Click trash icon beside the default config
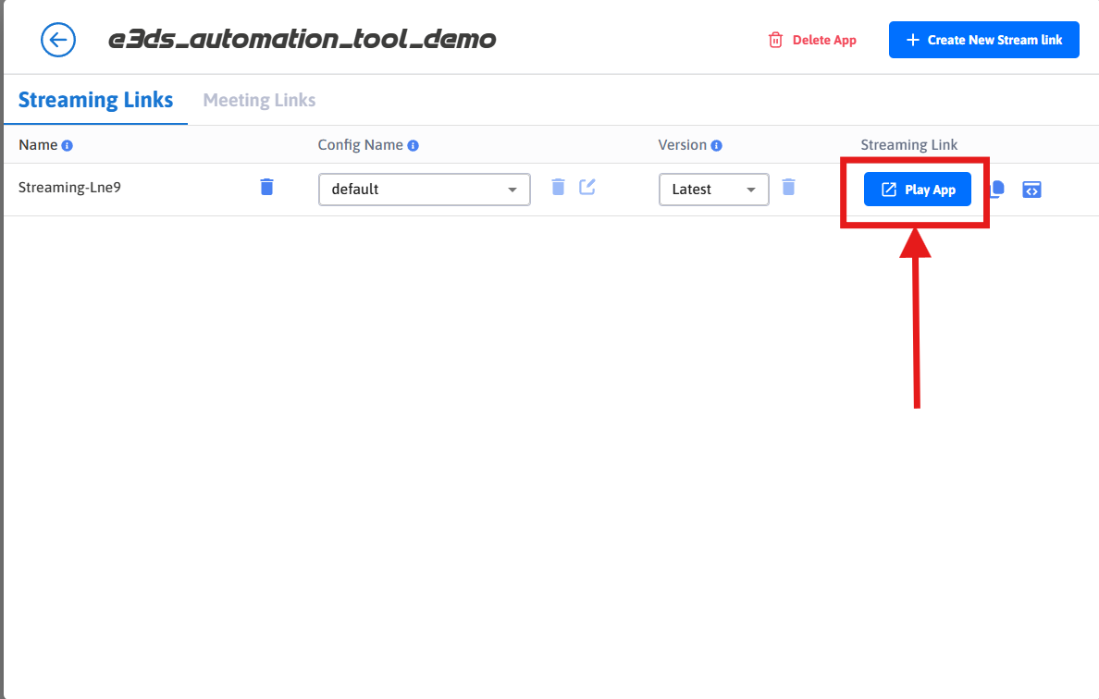Image resolution: width=1099 pixels, height=699 pixels. [558, 188]
